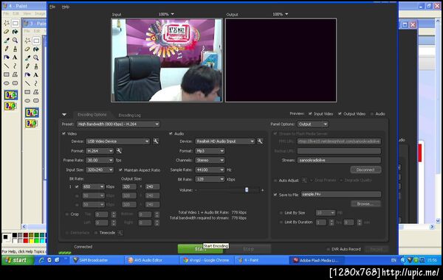Open audio Format Mp3 dropdown
The height and width of the screenshot is (280, 443).
[210, 151]
